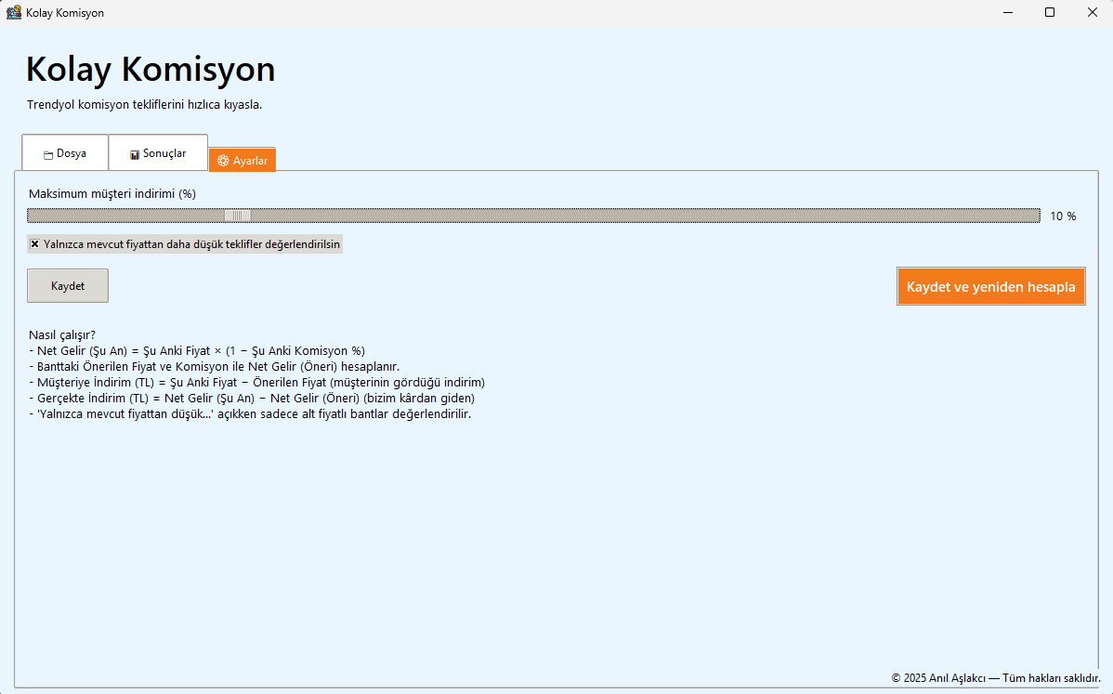This screenshot has width=1113, height=694.
Task: Click the chart icon on Sonuçlar tab
Action: tap(134, 155)
